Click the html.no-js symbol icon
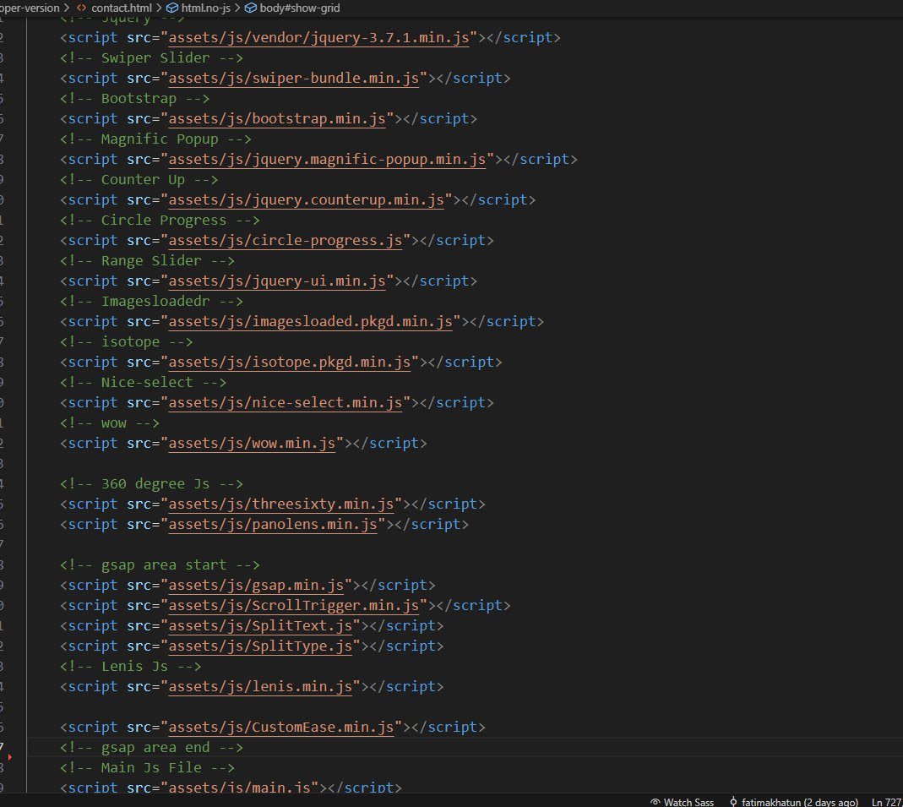This screenshot has width=903, height=807. pyautogui.click(x=172, y=8)
